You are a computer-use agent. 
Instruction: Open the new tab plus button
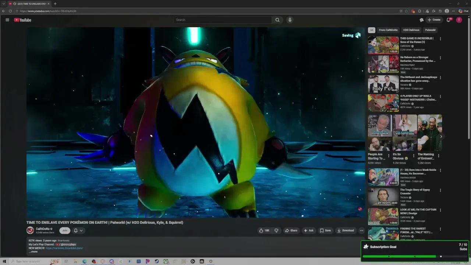(55, 4)
